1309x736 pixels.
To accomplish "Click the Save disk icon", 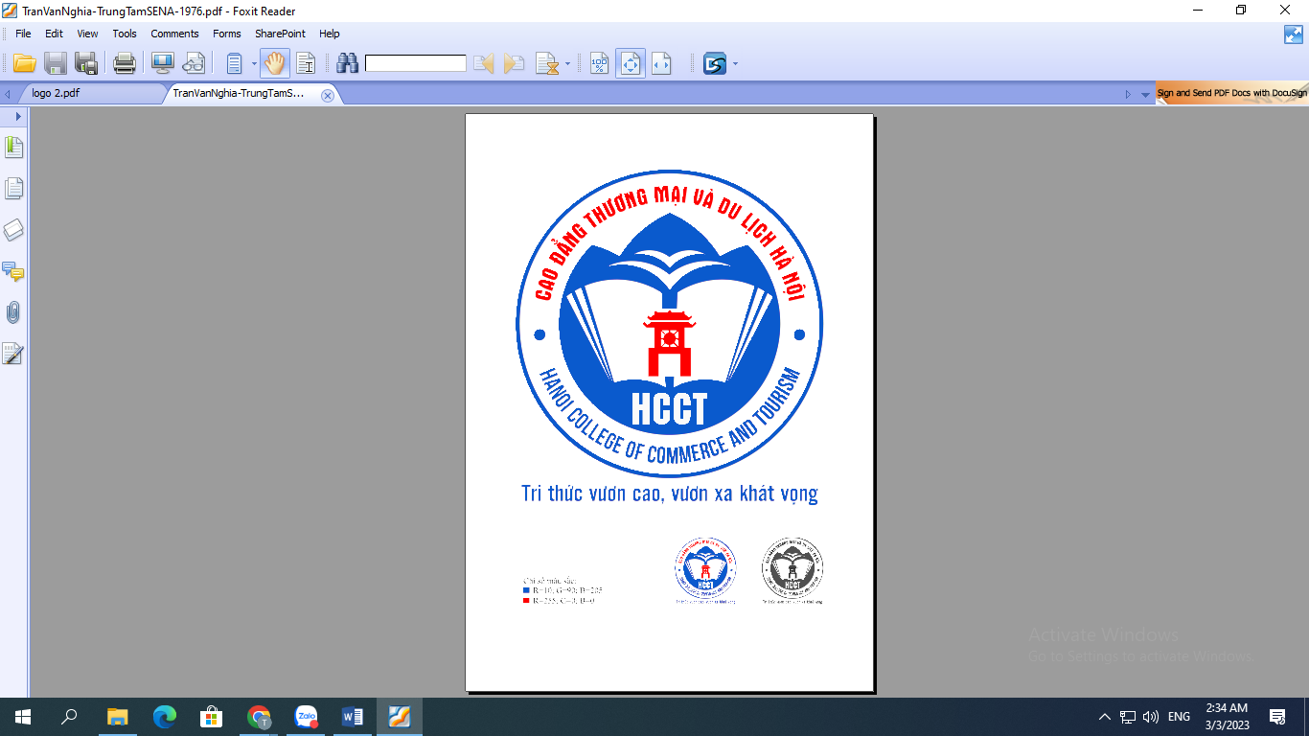I will coord(56,64).
